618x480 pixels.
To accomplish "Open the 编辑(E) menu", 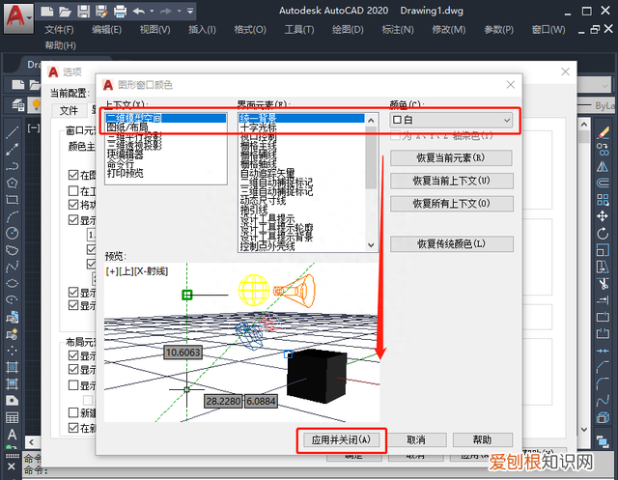I will tap(106, 30).
